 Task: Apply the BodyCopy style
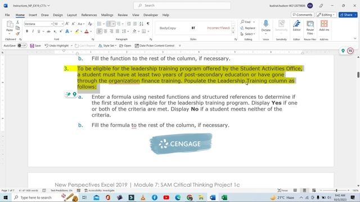tap(168, 28)
